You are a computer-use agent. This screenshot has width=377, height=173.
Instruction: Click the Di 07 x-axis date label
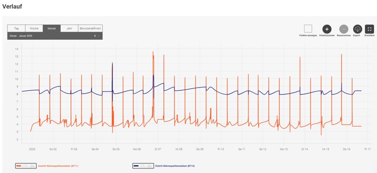coord(158,149)
